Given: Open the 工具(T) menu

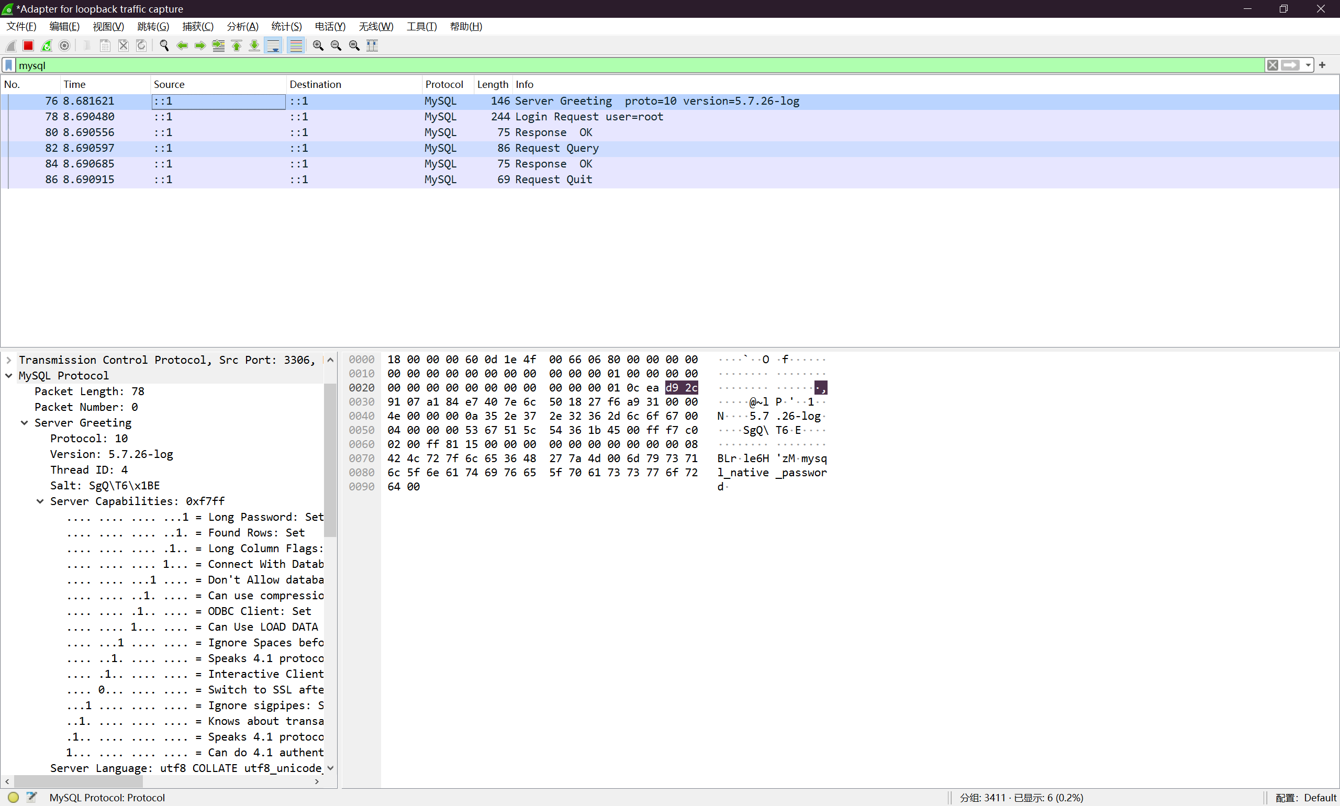Looking at the screenshot, I should point(421,26).
